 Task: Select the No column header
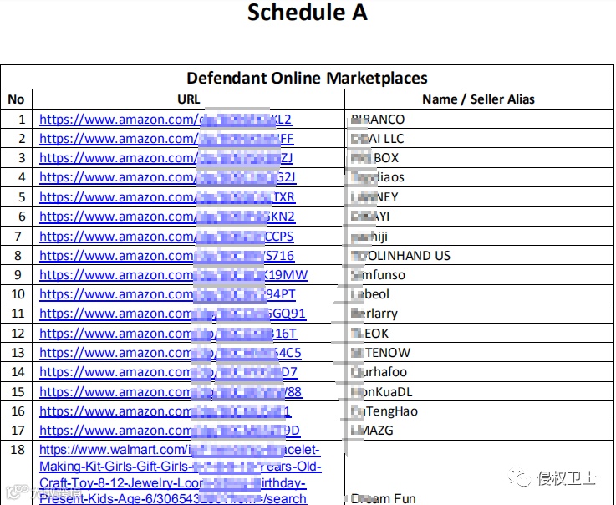pyautogui.click(x=16, y=99)
